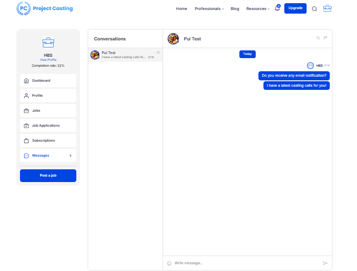Screen dimensions: 357x271
Task: Open the briefcase account icon in header
Action: pos(327,9)
